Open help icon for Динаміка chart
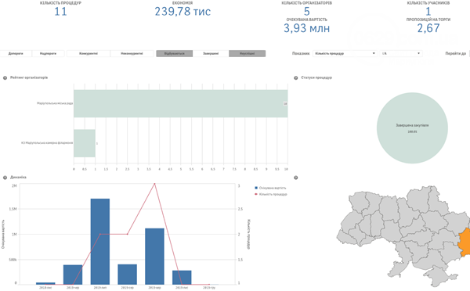Image resolution: width=470 pixels, height=291 pixels. [5, 178]
